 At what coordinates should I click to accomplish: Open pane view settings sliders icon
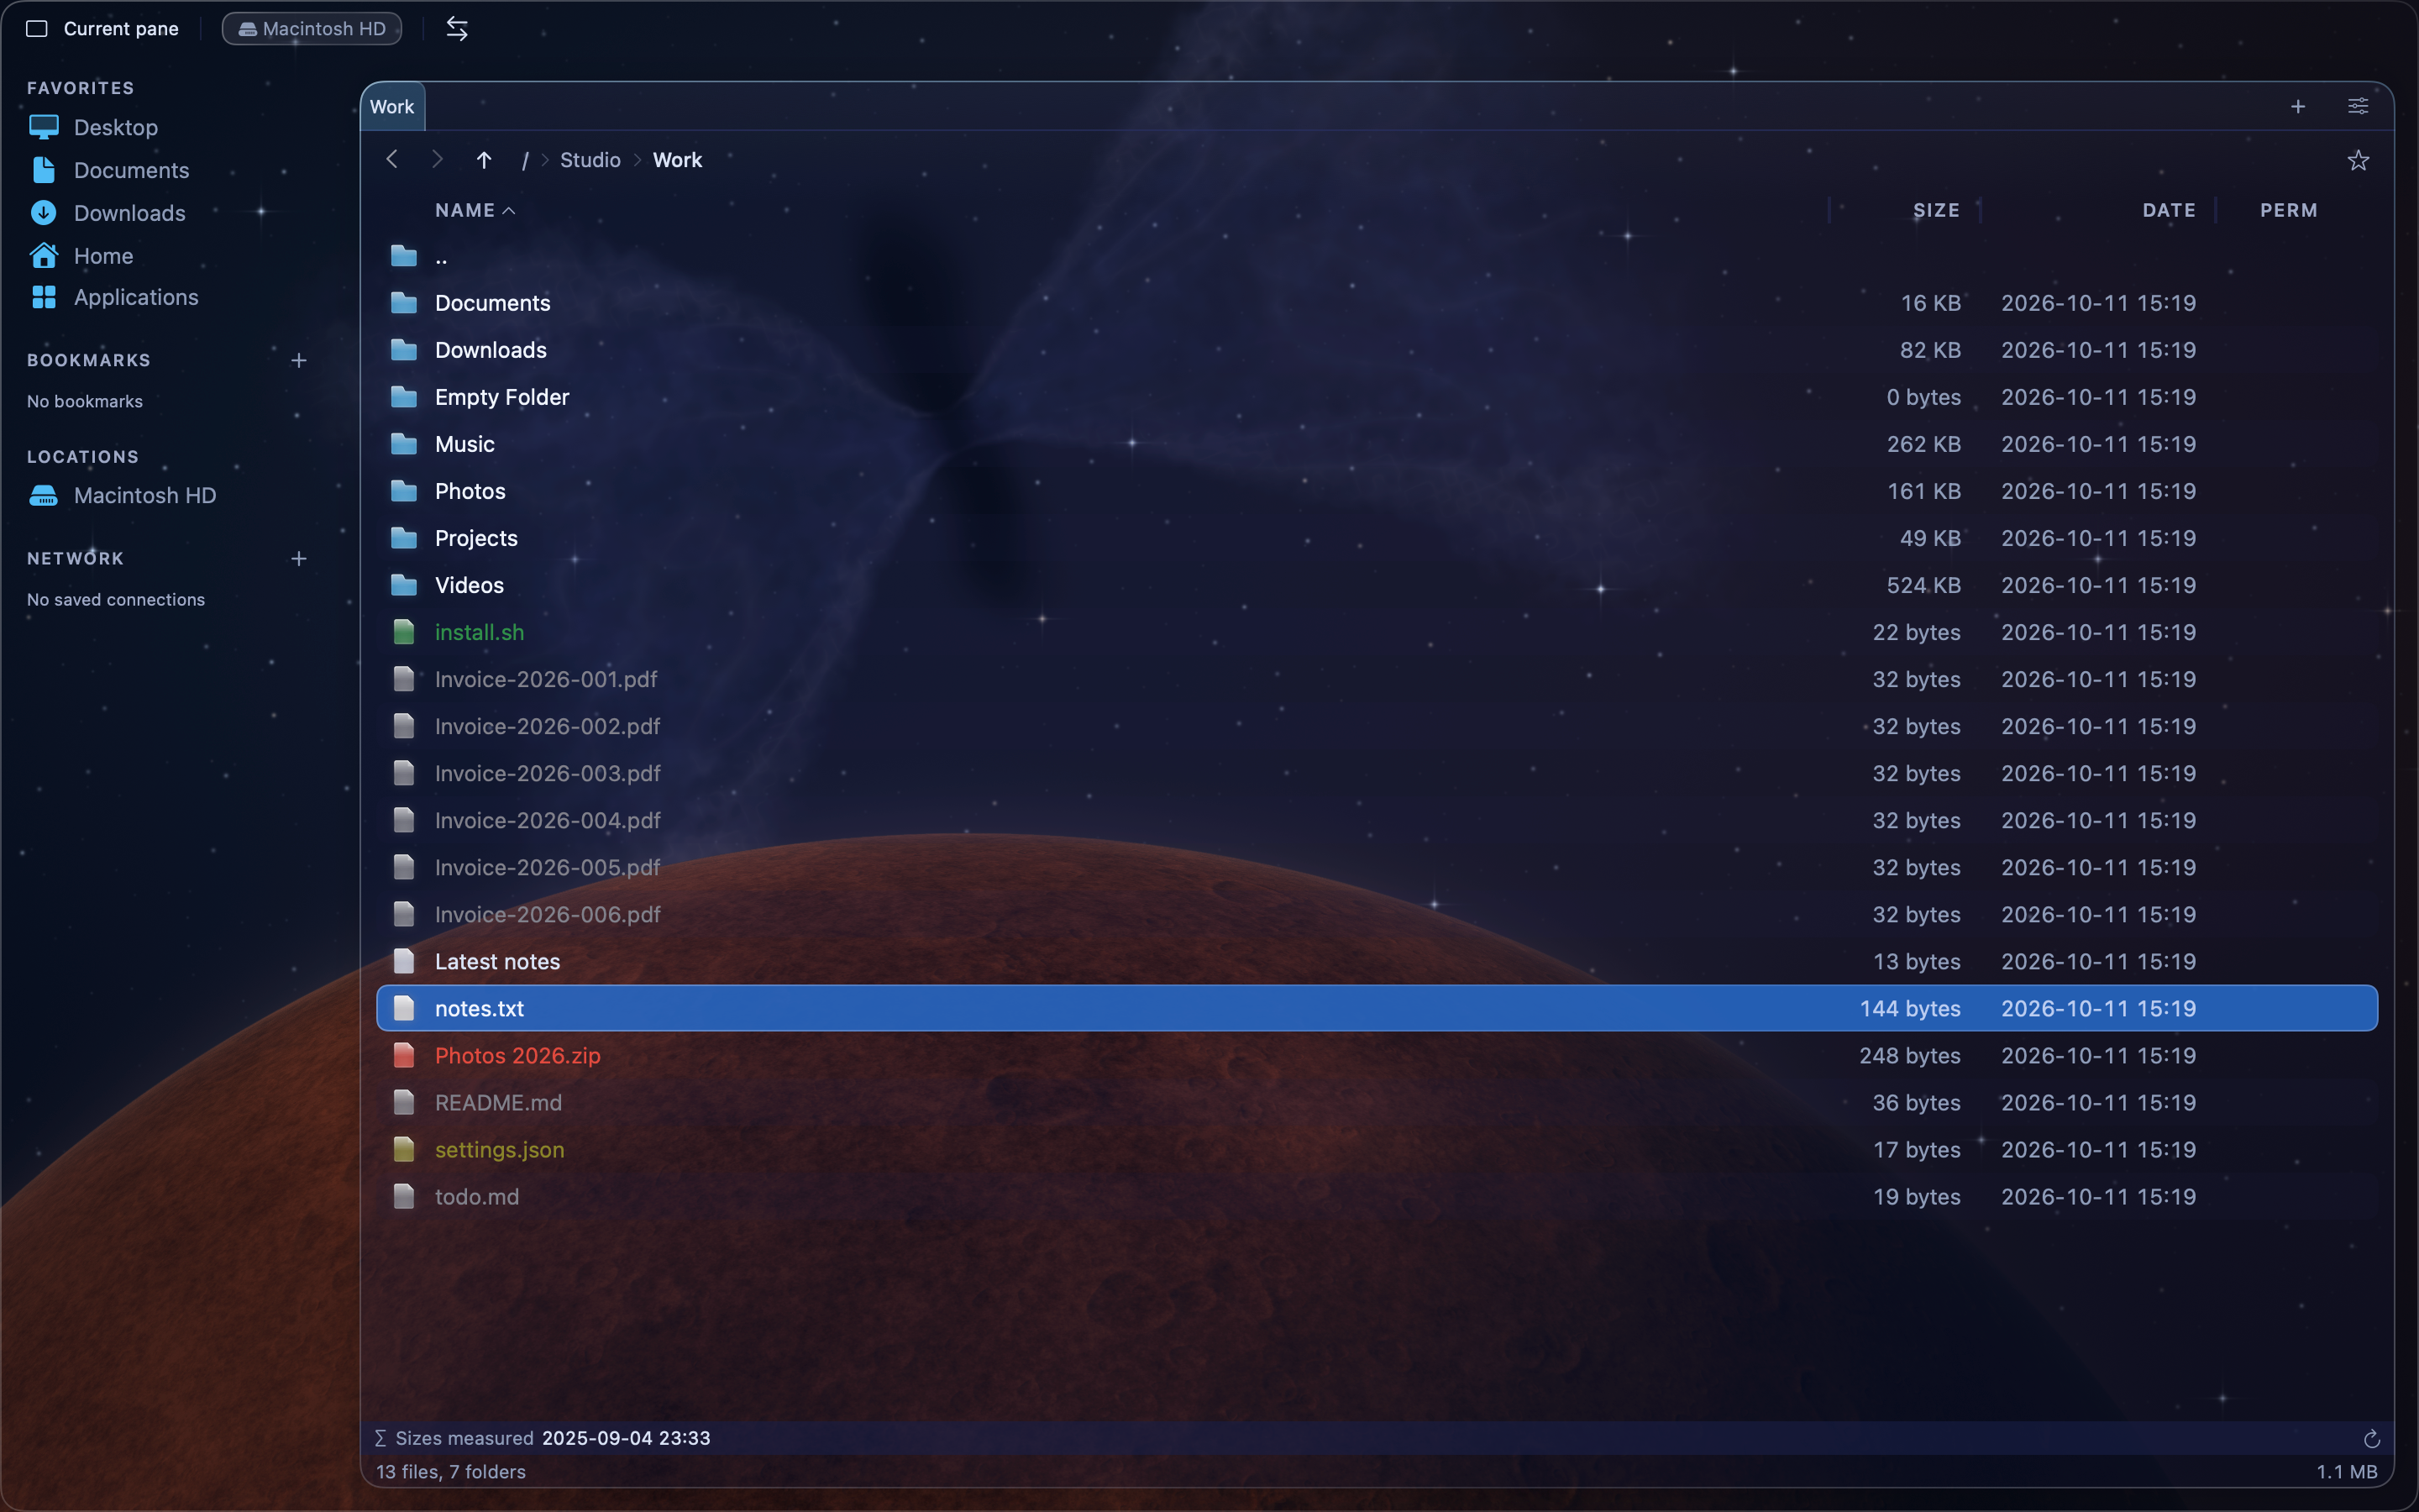[2358, 107]
